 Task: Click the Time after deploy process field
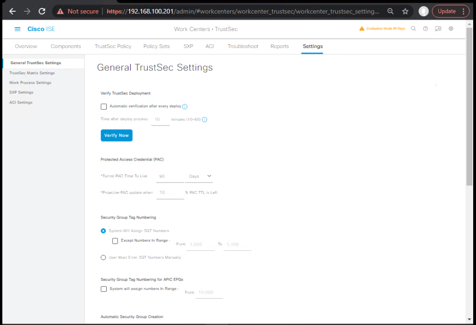click(x=160, y=119)
